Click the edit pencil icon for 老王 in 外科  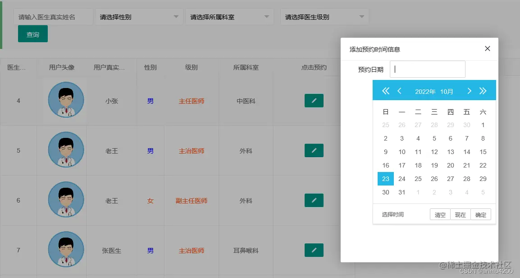click(x=314, y=150)
